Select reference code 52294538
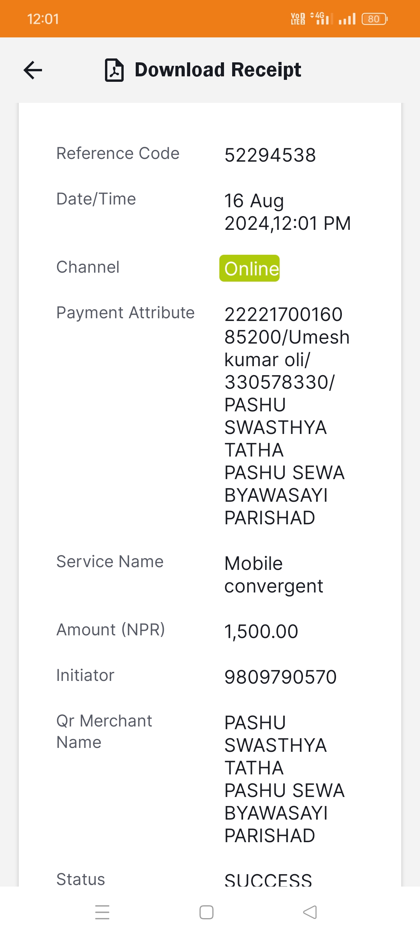The width and height of the screenshot is (420, 938). [x=270, y=155]
